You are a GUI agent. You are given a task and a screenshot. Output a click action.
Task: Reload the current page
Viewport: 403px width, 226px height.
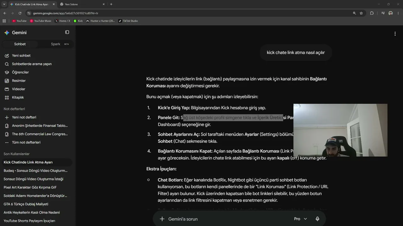click(x=20, y=13)
